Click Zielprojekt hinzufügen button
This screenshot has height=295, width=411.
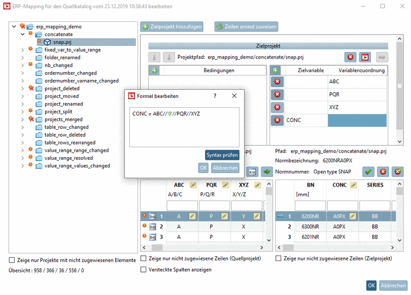pos(172,26)
